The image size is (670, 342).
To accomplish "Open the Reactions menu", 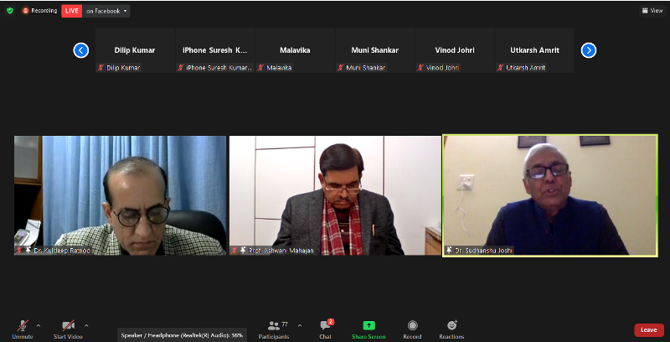I will tap(451, 325).
